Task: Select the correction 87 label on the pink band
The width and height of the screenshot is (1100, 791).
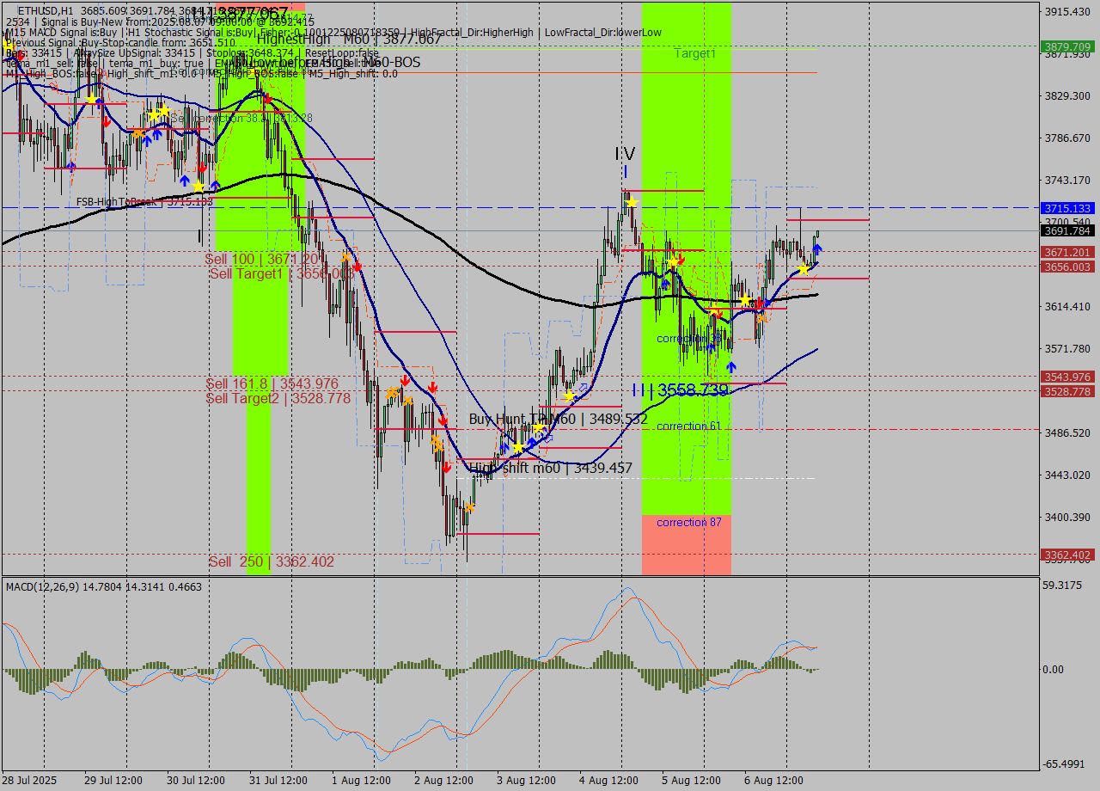Action: tap(687, 522)
